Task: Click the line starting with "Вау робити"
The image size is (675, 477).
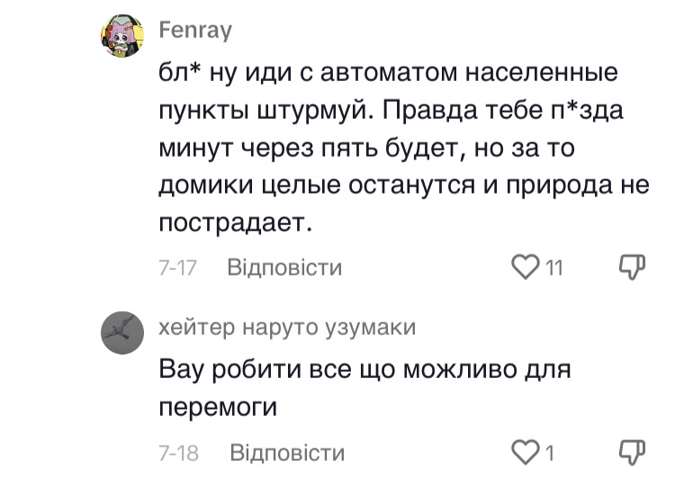Action: pos(365,369)
